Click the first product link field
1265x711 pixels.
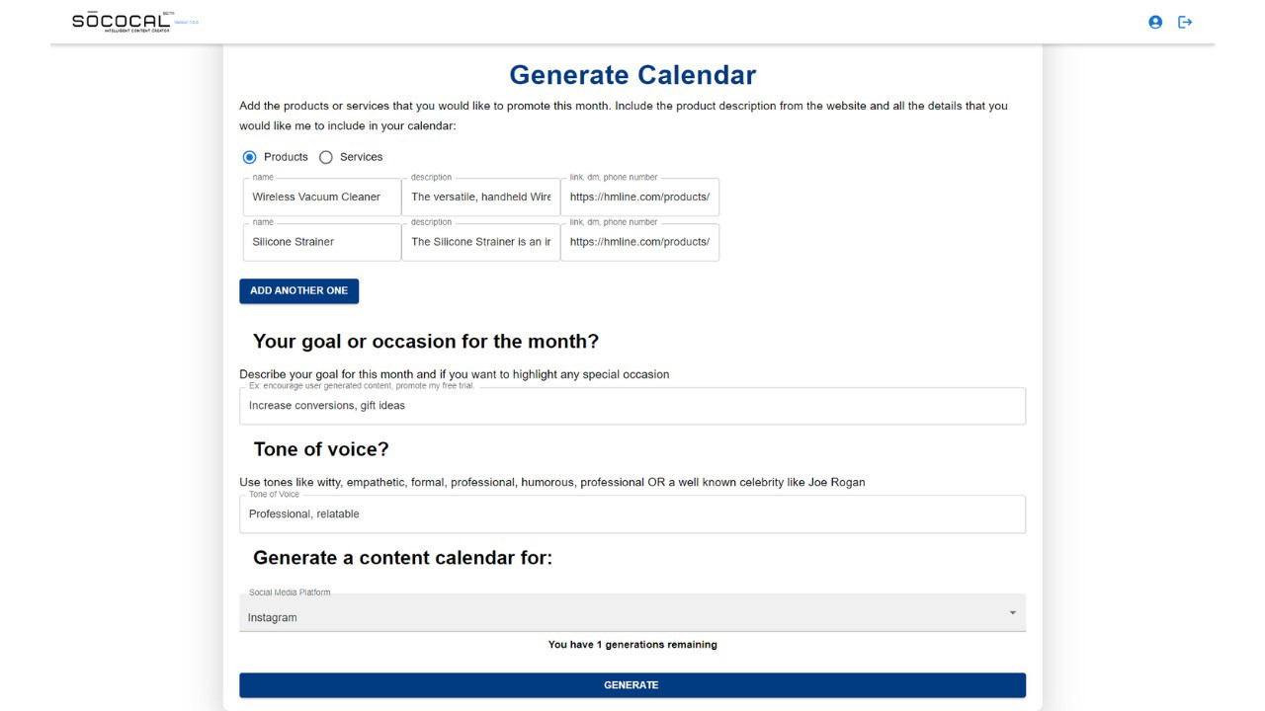pos(639,197)
